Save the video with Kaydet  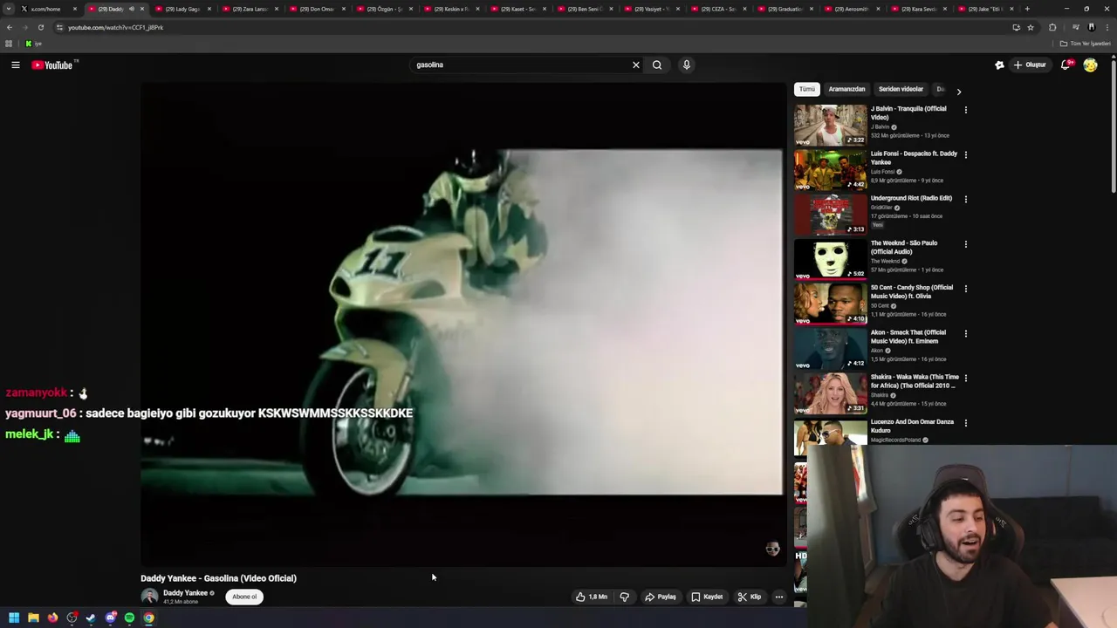[x=707, y=597]
